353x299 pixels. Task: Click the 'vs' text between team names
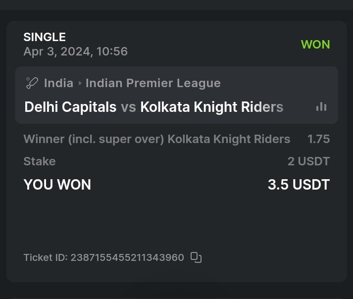(x=128, y=107)
